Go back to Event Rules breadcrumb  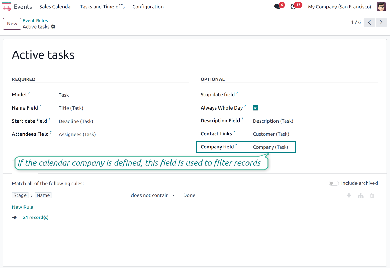point(35,21)
